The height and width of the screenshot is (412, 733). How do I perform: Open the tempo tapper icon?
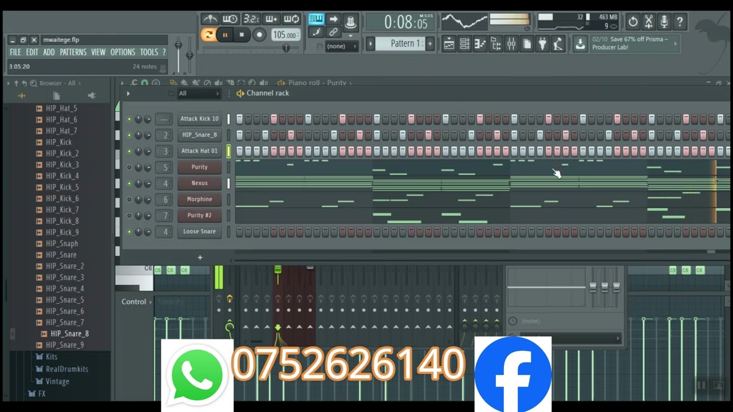558,43
